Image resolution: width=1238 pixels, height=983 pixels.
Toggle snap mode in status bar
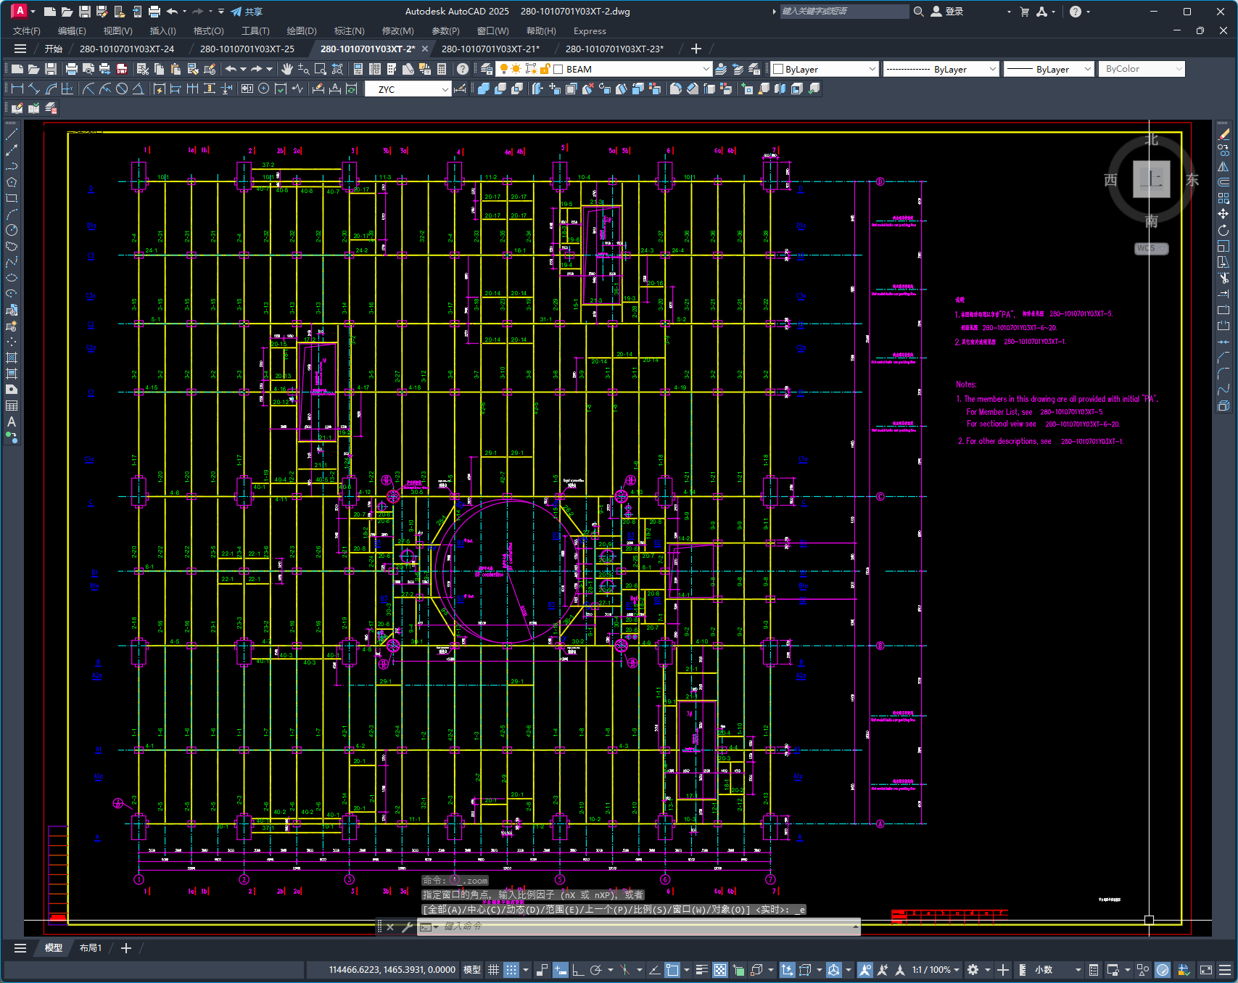click(x=511, y=970)
